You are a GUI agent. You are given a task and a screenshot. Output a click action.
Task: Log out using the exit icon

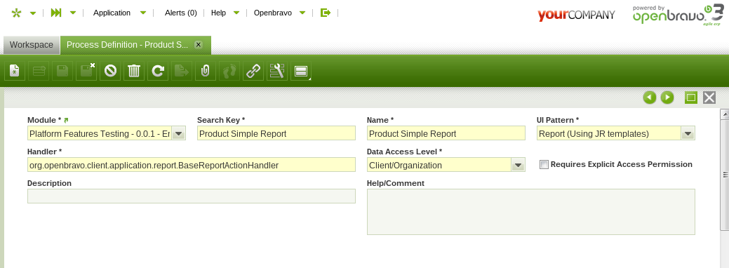coord(326,13)
